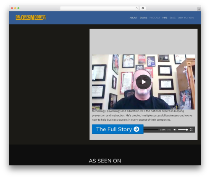The width and height of the screenshot is (210, 178).
Task: Click the browser reload icon
Action: 136,8
